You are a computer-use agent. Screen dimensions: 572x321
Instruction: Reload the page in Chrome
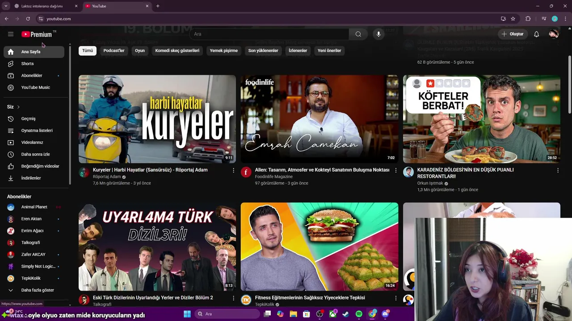point(28,19)
